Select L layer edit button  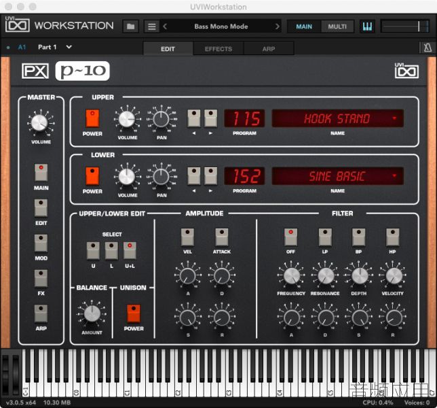[x=111, y=251]
